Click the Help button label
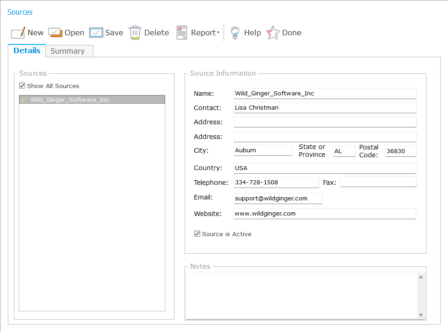This screenshot has width=448, height=332. tap(252, 33)
